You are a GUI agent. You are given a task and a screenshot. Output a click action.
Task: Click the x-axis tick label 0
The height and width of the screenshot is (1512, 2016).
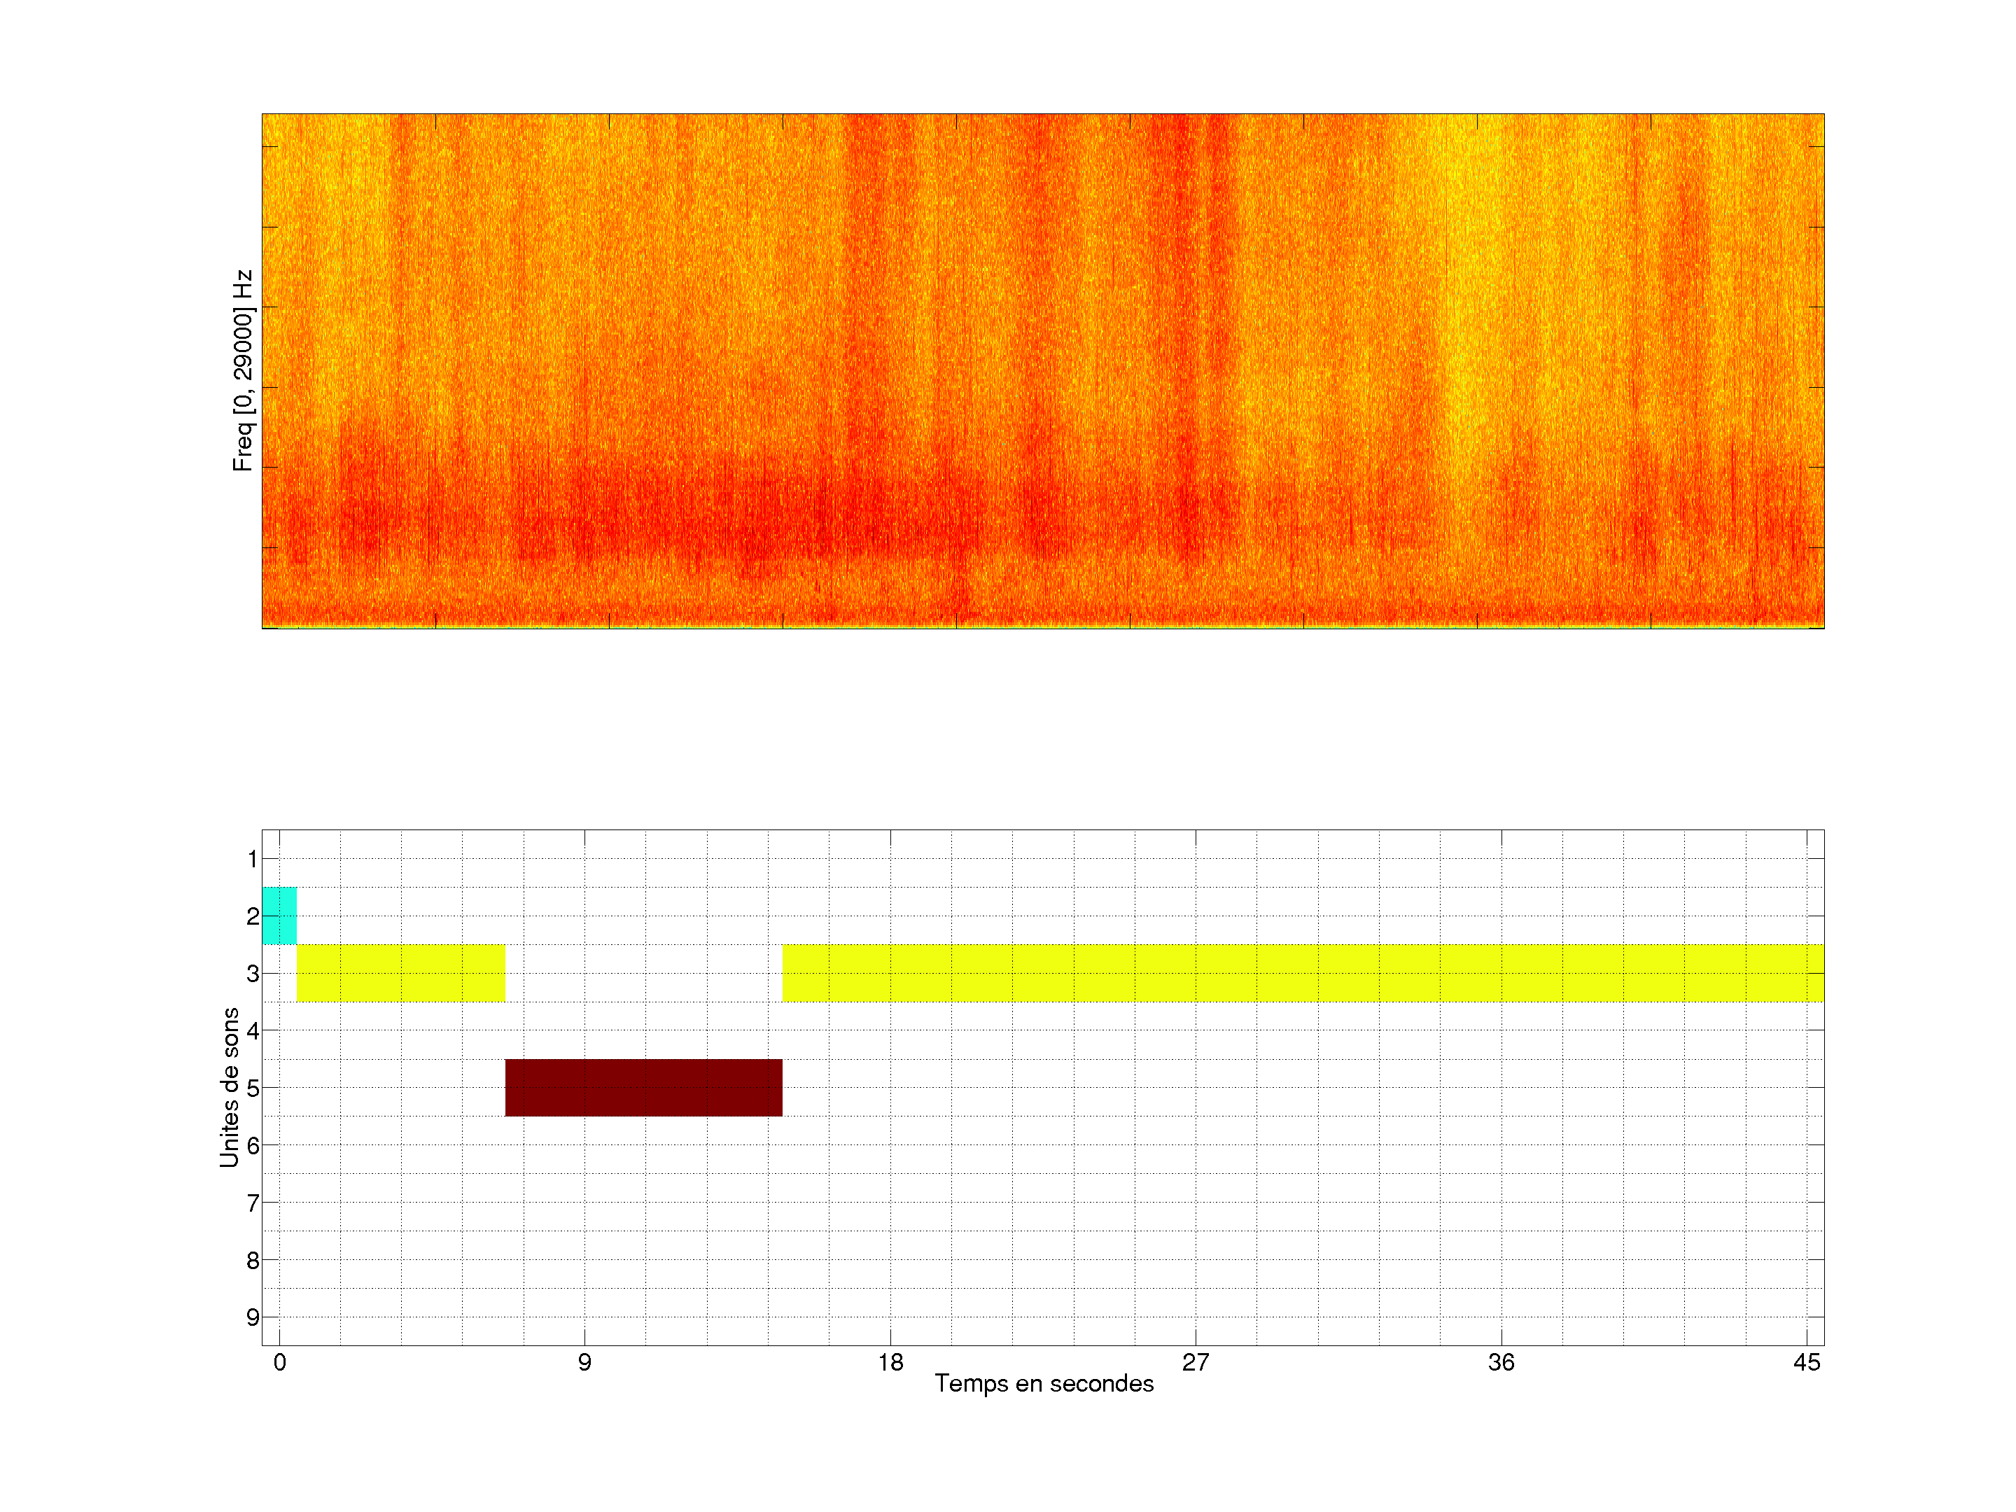point(280,1362)
